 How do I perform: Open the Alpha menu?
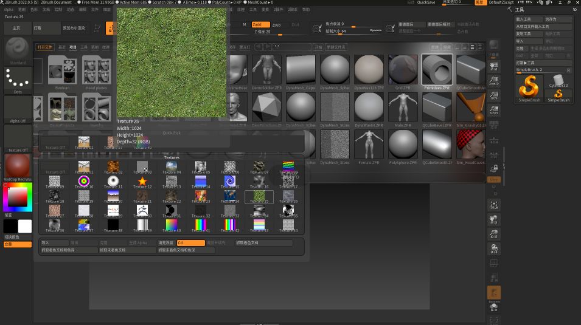[9, 10]
